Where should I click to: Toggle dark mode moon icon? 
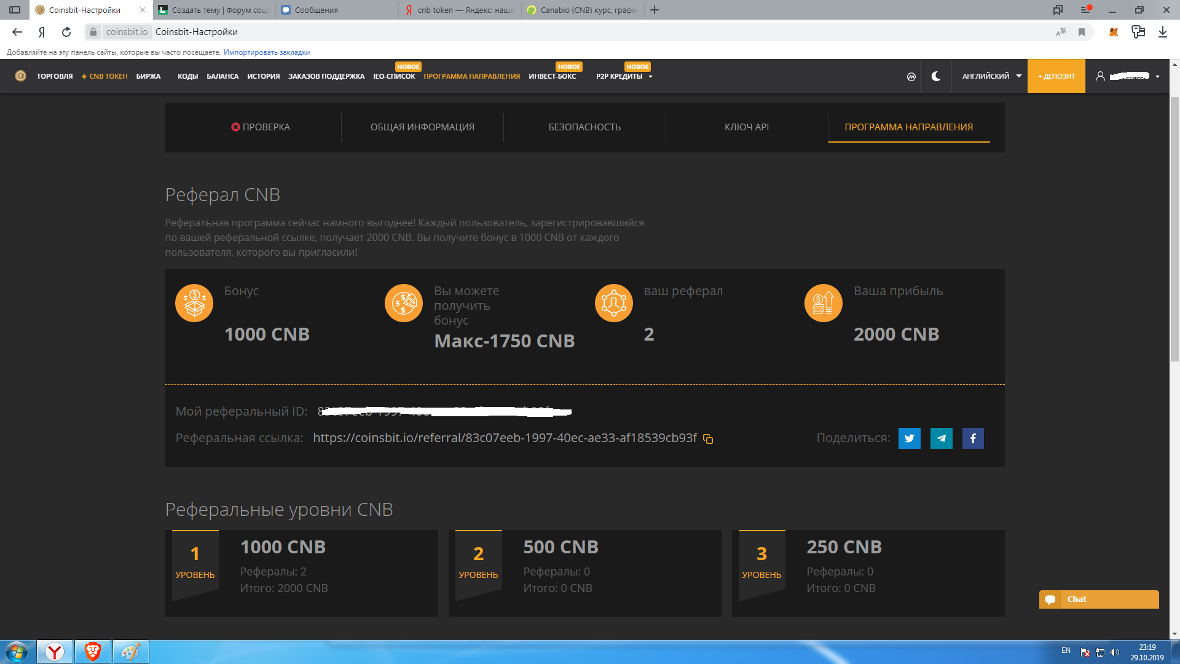(935, 76)
